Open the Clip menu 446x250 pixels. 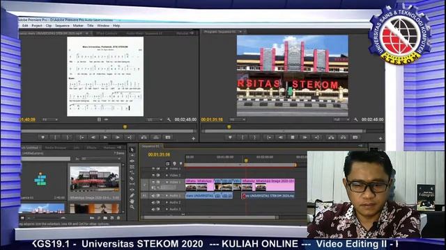click(49, 26)
